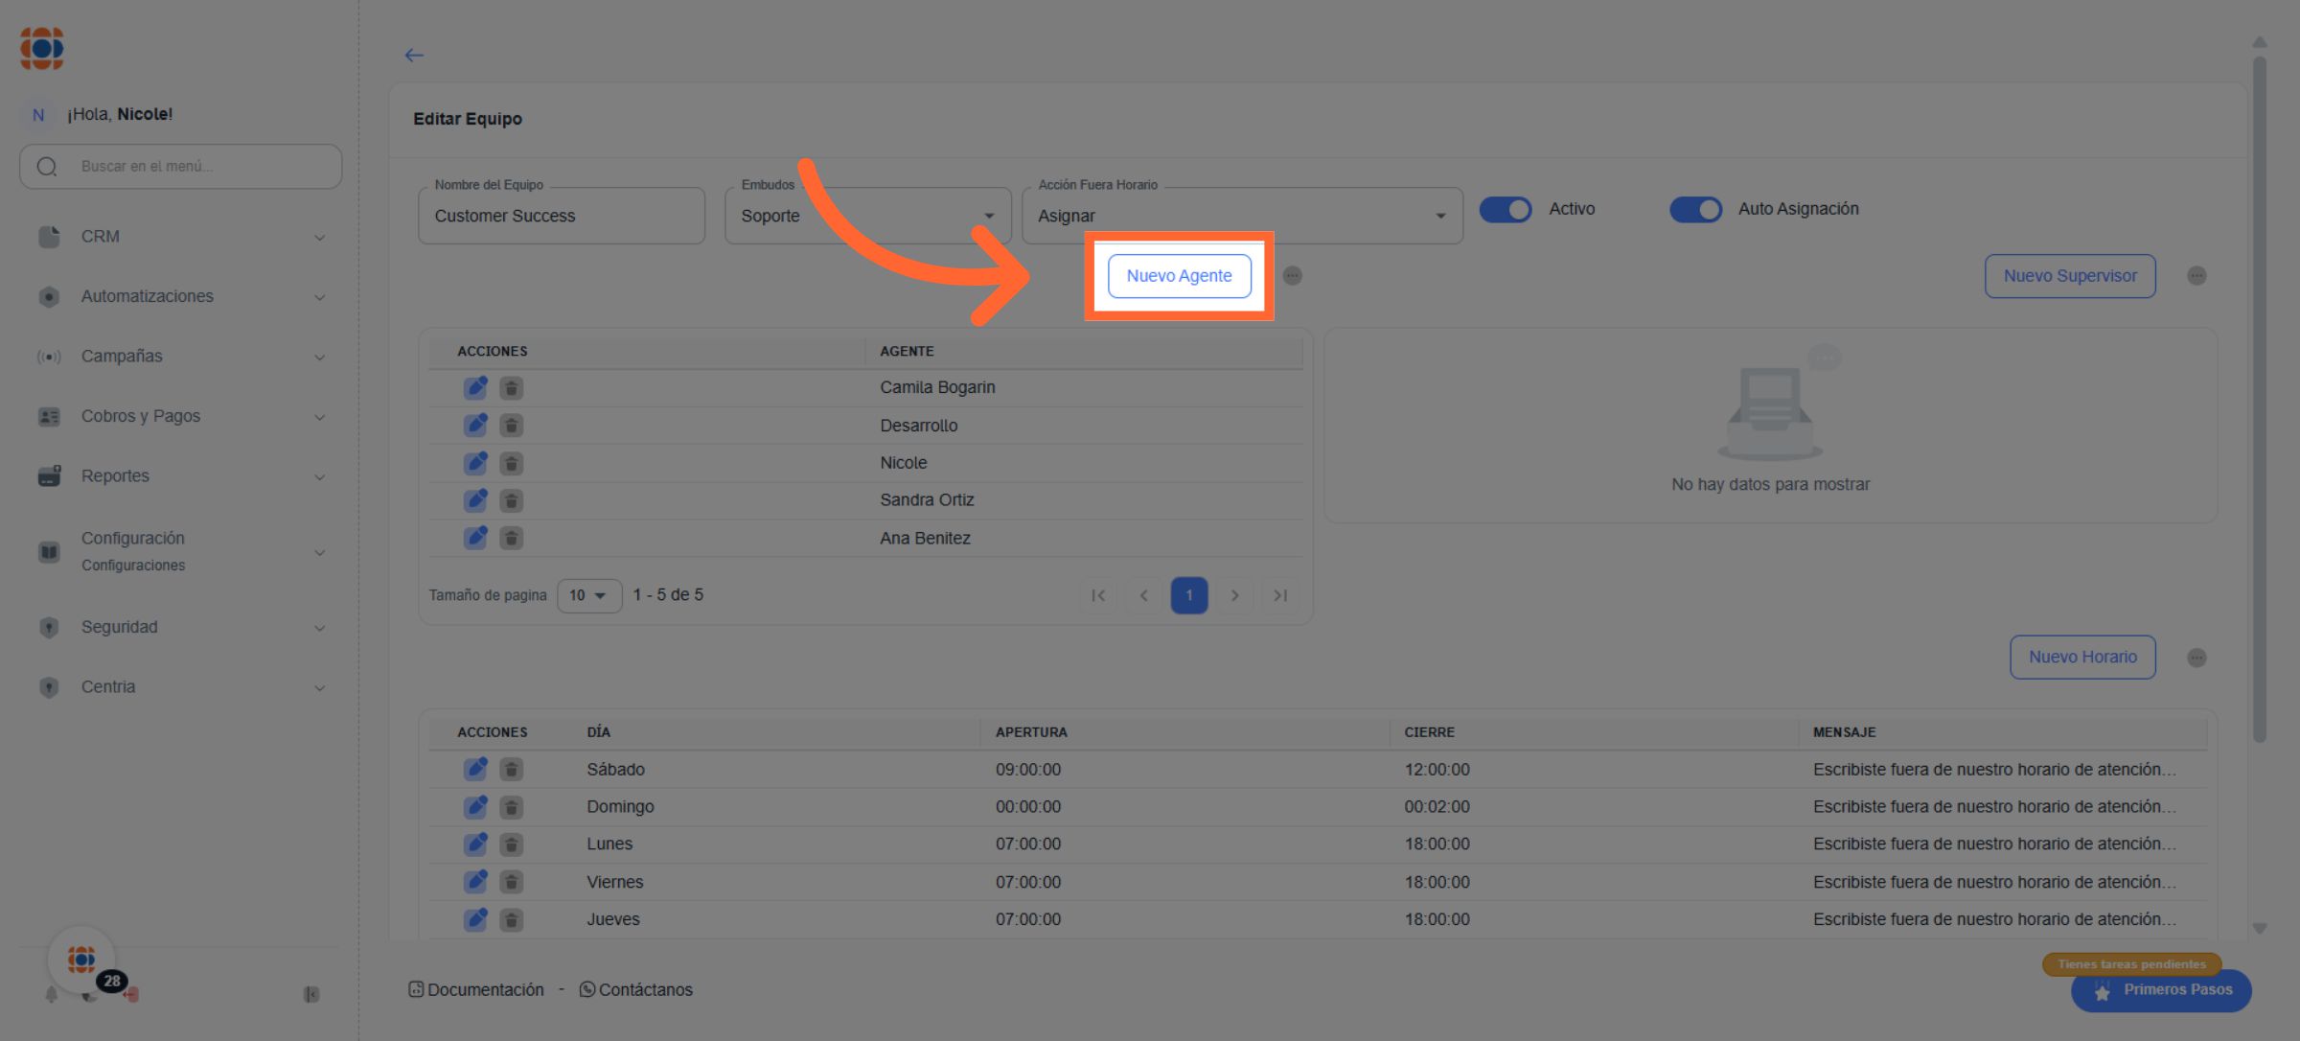Open Acción Fuera Horario dropdown
Screen dimensions: 2300x1041
pos(1241,216)
